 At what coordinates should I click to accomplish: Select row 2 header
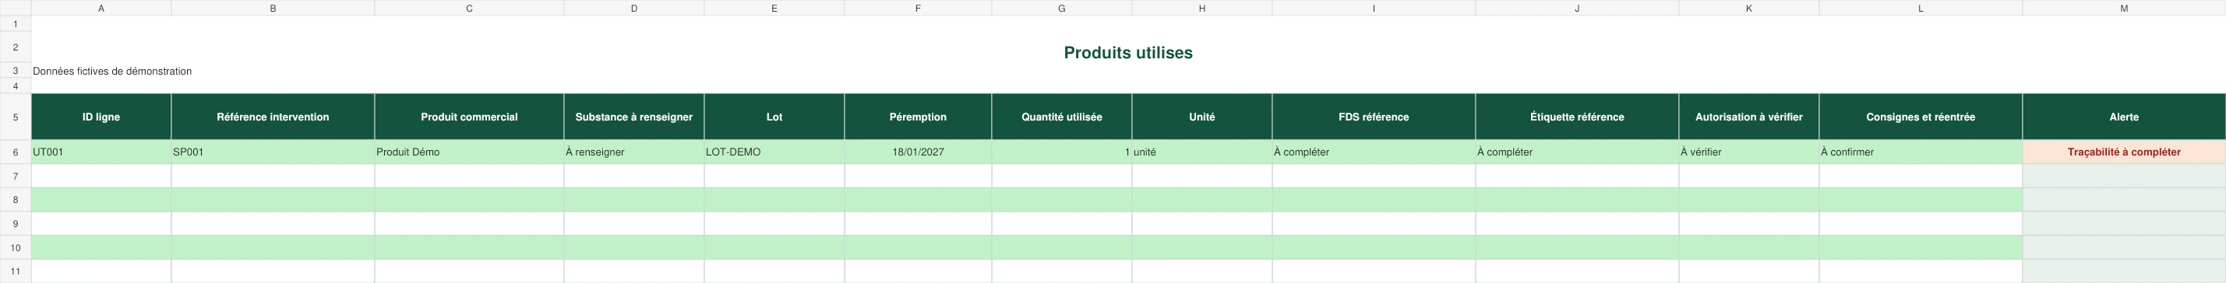(16, 47)
